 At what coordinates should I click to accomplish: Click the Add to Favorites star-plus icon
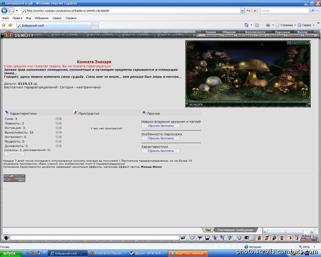click(10, 25)
